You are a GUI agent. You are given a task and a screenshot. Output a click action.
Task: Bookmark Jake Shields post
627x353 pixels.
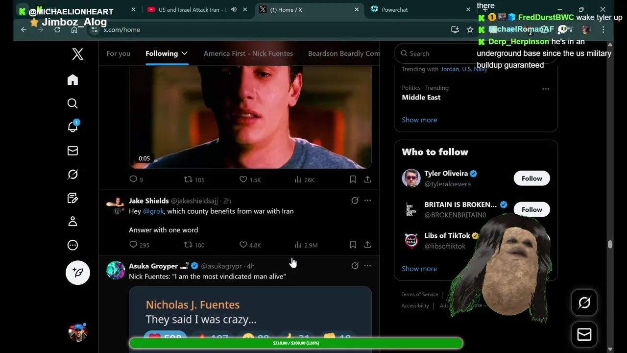point(353,245)
